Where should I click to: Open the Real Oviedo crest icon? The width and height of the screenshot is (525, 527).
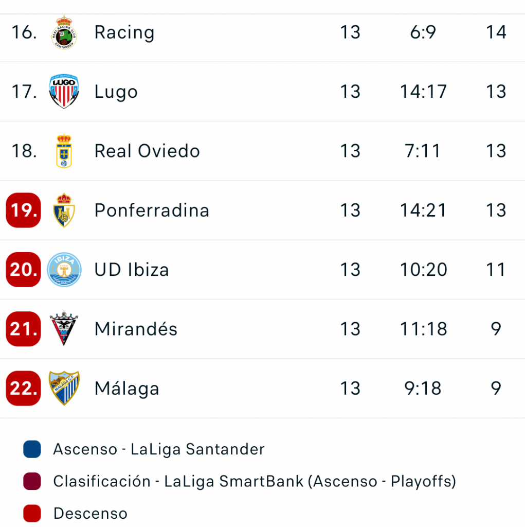click(x=64, y=151)
